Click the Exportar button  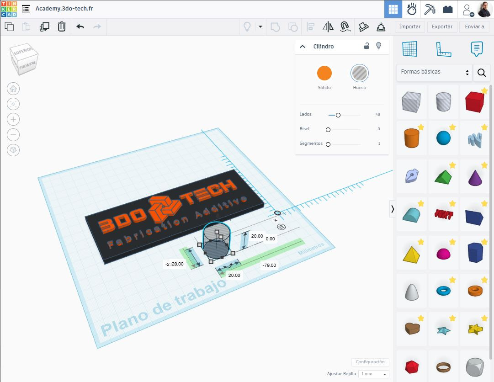pos(442,27)
